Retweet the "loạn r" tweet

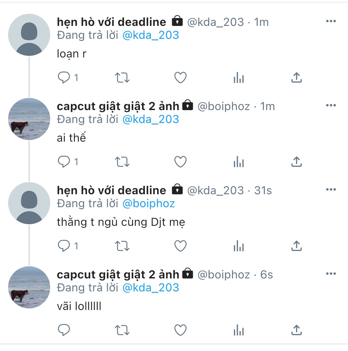(122, 78)
